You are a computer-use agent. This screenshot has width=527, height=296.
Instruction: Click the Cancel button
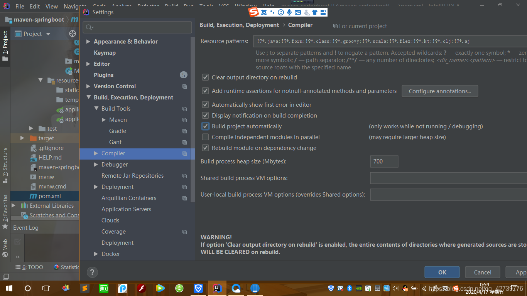click(x=483, y=272)
